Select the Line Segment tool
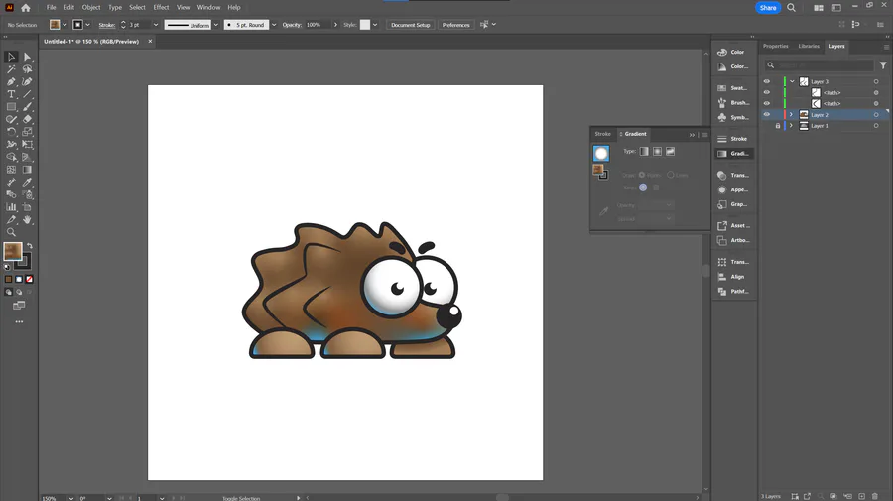 pos(27,94)
